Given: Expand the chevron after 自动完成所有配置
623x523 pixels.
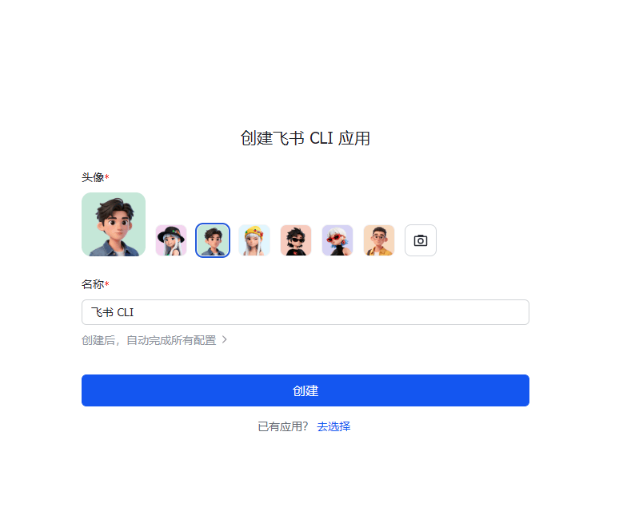Looking at the screenshot, I should pos(225,339).
